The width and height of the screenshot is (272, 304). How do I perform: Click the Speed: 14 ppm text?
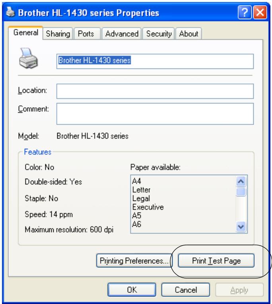pyautogui.click(x=49, y=214)
